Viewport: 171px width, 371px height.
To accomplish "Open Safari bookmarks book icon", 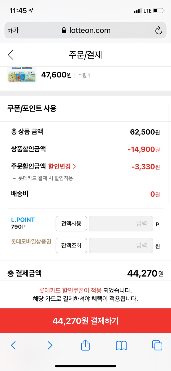I will coord(121,345).
